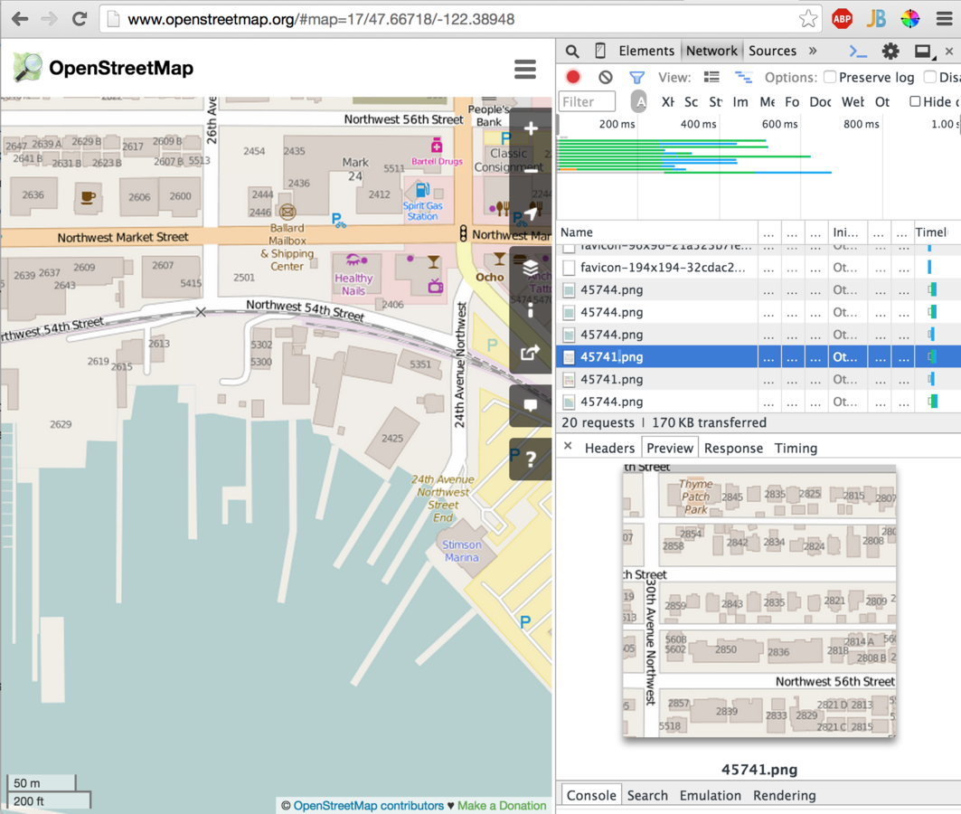
Task: Open the Timing tab of request details
Action: [x=796, y=448]
